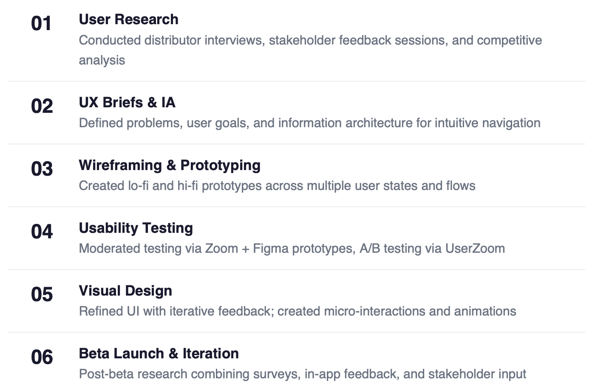Click the 01 step number
The image size is (595, 391).
41,23
